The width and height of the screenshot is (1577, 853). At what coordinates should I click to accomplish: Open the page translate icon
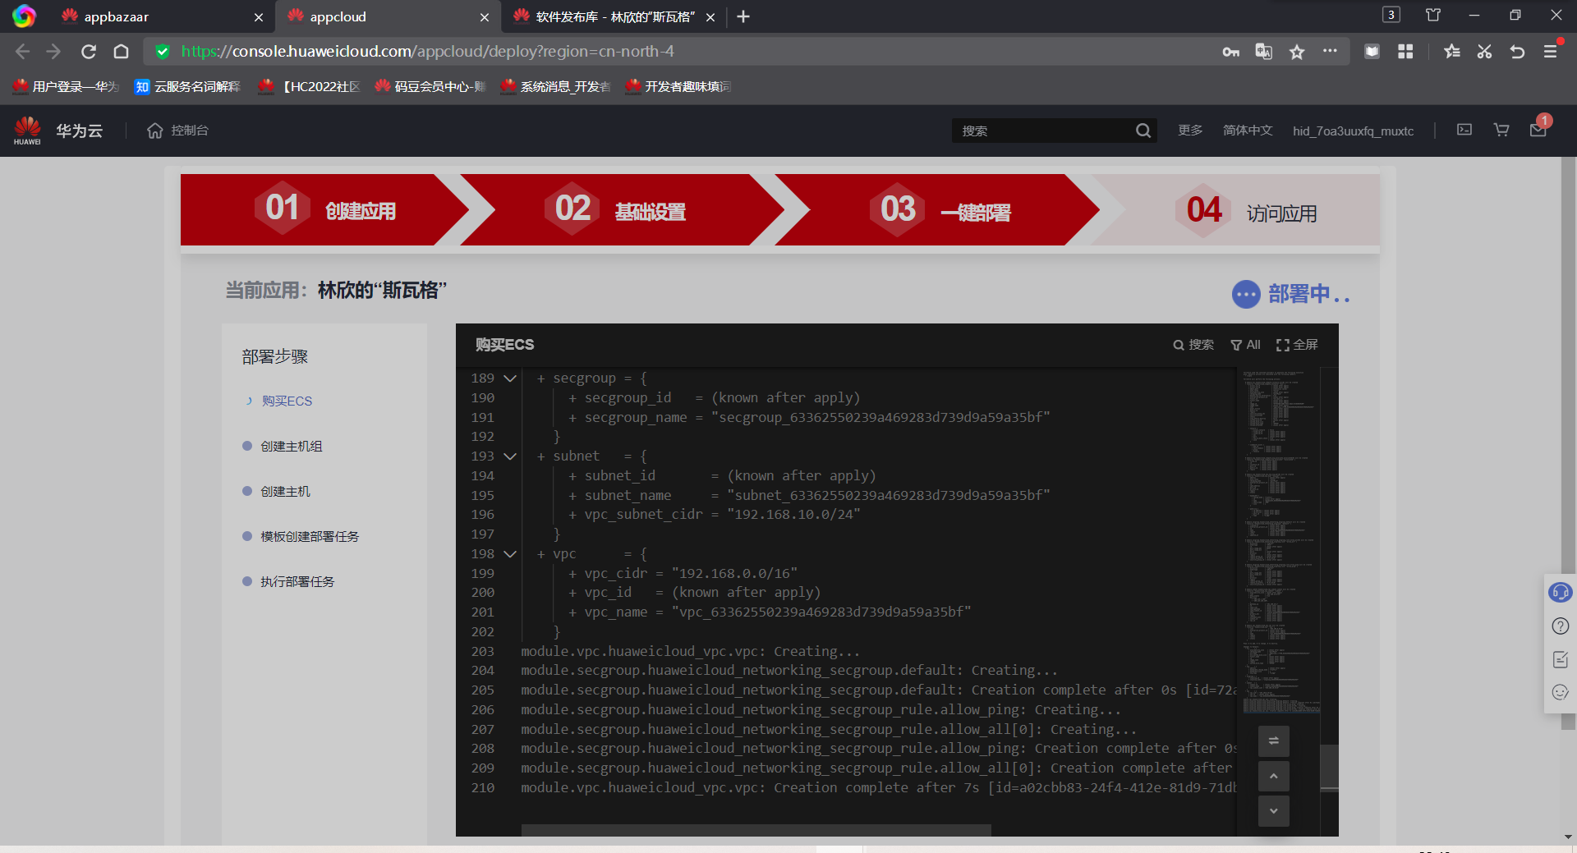tap(1263, 52)
